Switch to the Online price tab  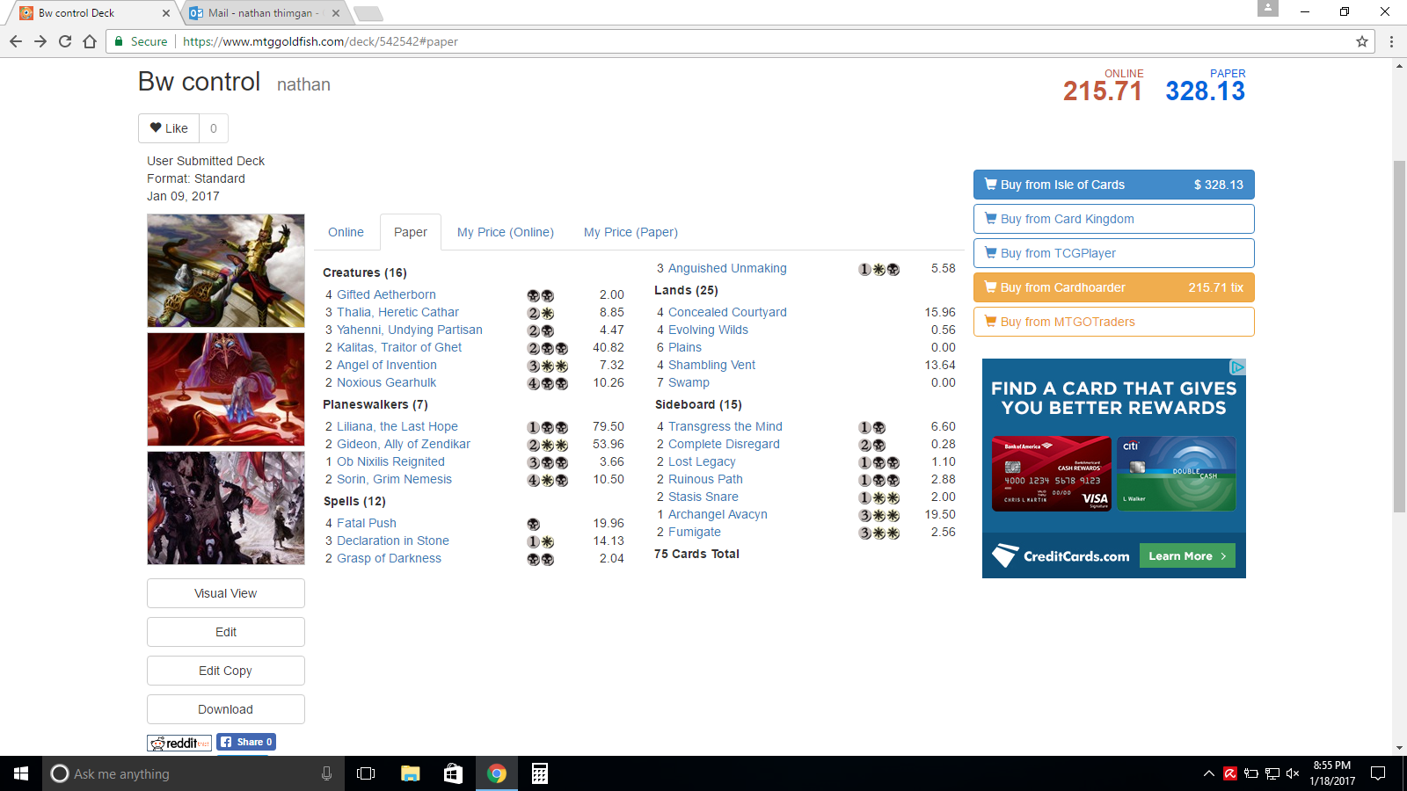pyautogui.click(x=346, y=232)
